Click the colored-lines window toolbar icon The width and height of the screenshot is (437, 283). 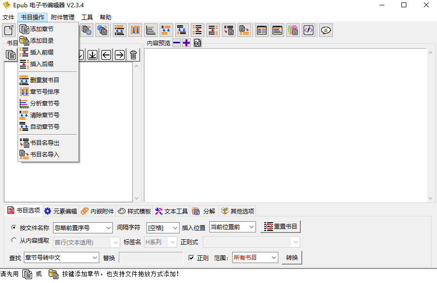coord(277,30)
